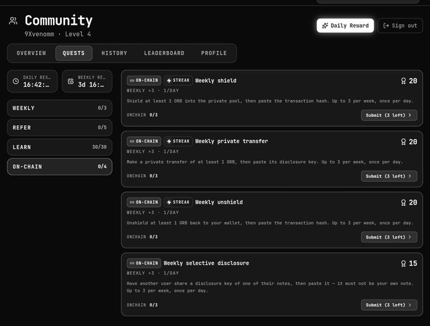Viewport: 430px width, 326px height.
Task: Click the Weekly selective disclosure quest title
Action: pos(206,263)
